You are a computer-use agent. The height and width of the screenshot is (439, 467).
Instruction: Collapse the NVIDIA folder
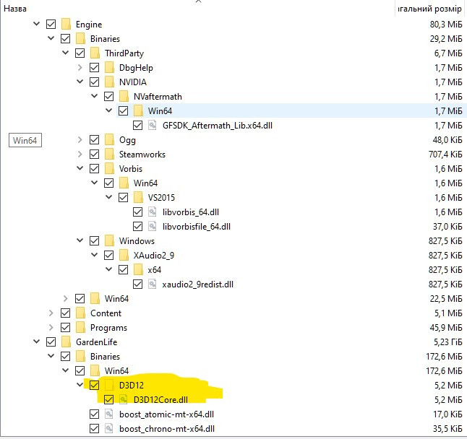click(80, 81)
